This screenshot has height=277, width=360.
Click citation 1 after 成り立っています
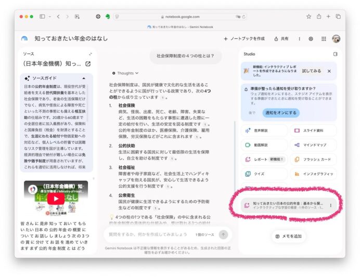pyautogui.click(x=163, y=98)
